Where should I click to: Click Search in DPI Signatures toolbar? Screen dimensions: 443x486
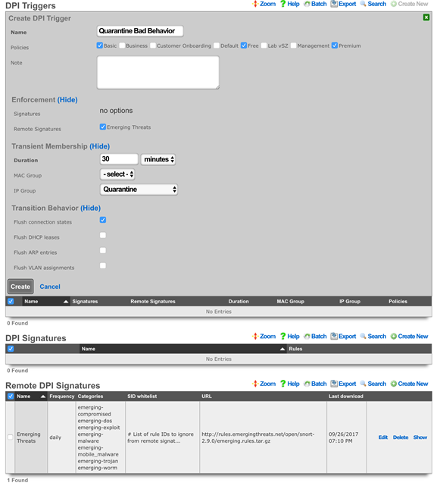click(x=373, y=337)
